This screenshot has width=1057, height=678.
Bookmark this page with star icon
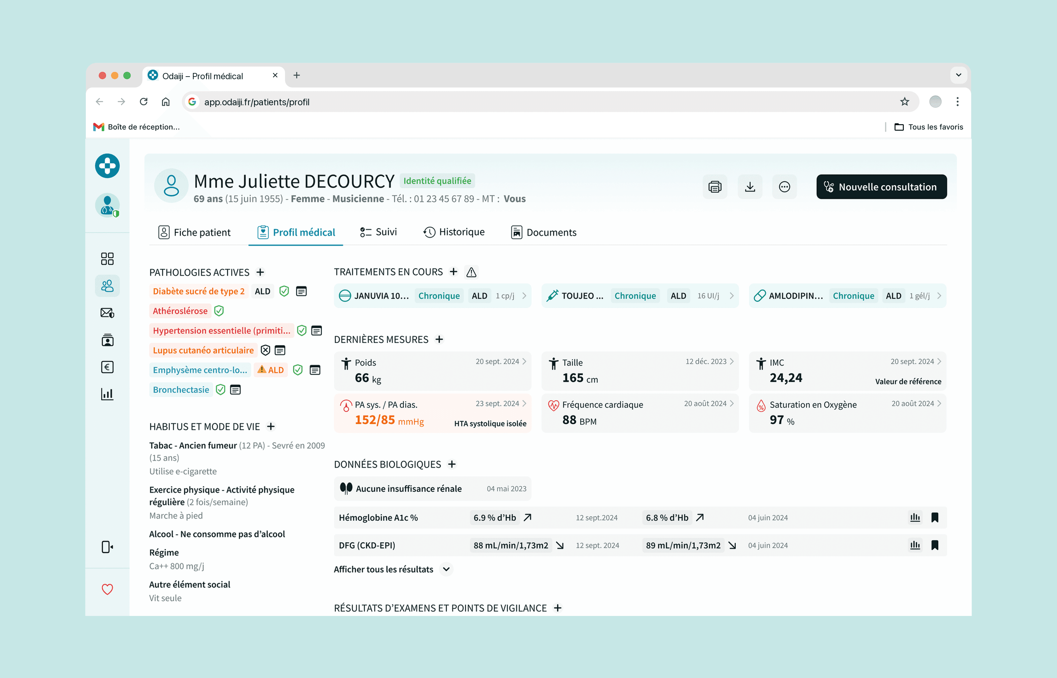[x=905, y=102]
